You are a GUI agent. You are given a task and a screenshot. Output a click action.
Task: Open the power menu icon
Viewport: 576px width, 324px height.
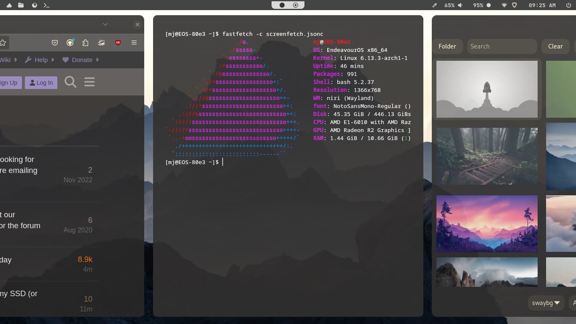point(568,5)
